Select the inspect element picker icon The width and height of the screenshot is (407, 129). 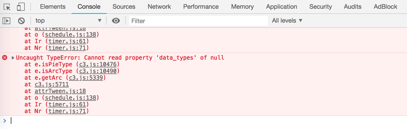point(7,7)
